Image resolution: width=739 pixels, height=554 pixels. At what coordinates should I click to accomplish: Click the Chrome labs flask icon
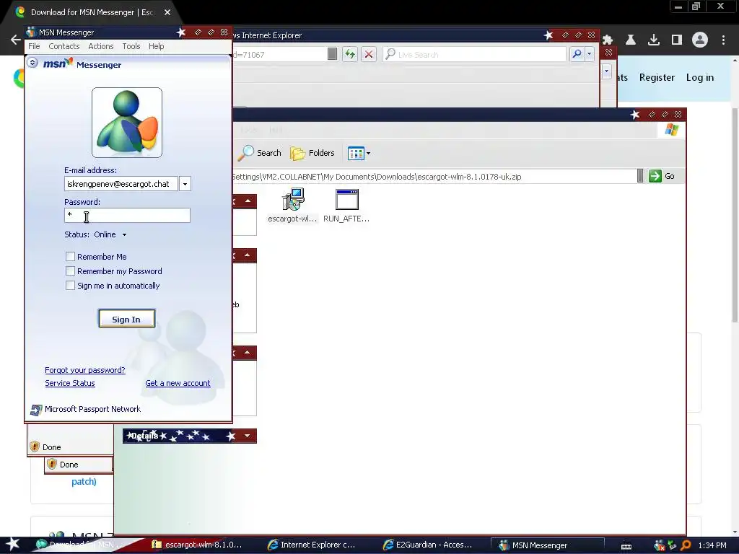tap(631, 40)
